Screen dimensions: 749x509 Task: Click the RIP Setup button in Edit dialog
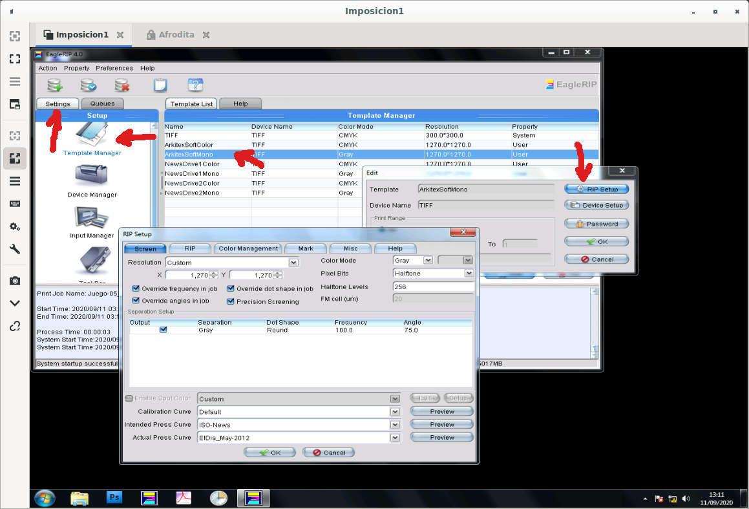596,190
